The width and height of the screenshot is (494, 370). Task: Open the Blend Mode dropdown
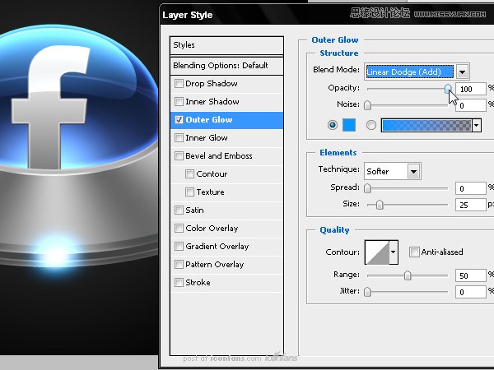[x=463, y=71]
